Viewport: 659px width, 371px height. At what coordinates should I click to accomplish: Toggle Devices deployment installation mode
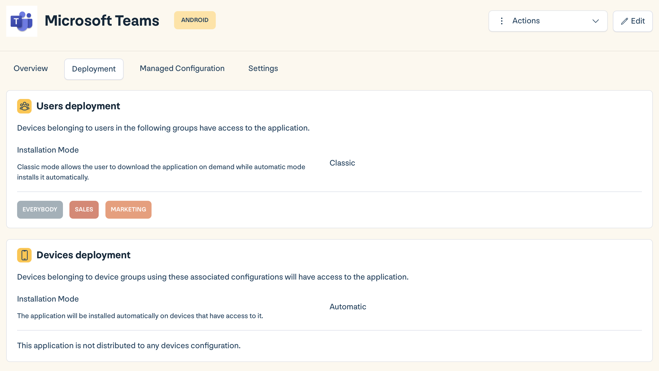point(348,307)
